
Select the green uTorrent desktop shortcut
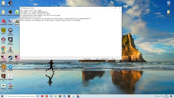point(17,13)
